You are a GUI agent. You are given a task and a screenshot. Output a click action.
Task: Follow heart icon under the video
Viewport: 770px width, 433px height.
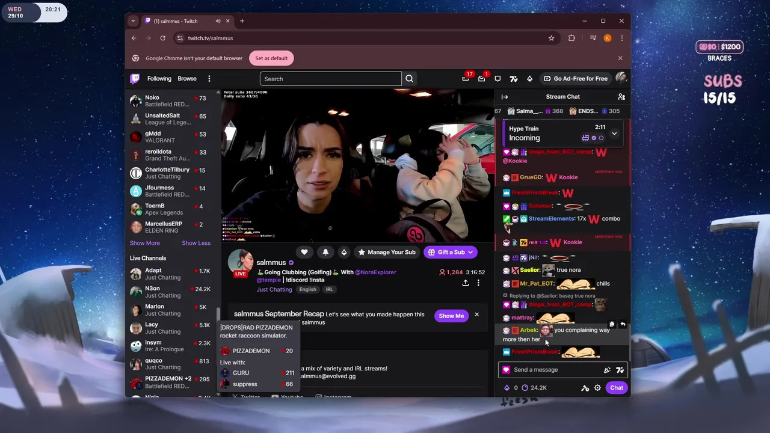coord(304,252)
